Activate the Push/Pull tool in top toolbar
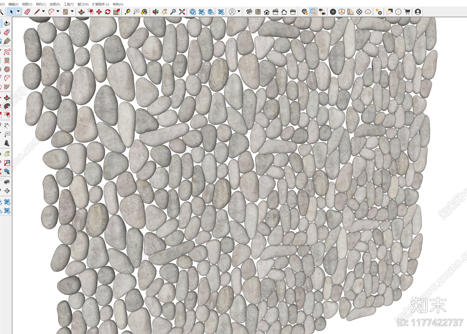467x334 pixels. (81, 12)
